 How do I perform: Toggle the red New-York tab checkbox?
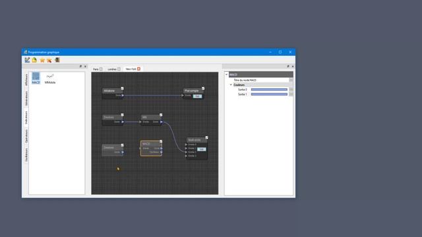pyautogui.click(x=138, y=68)
